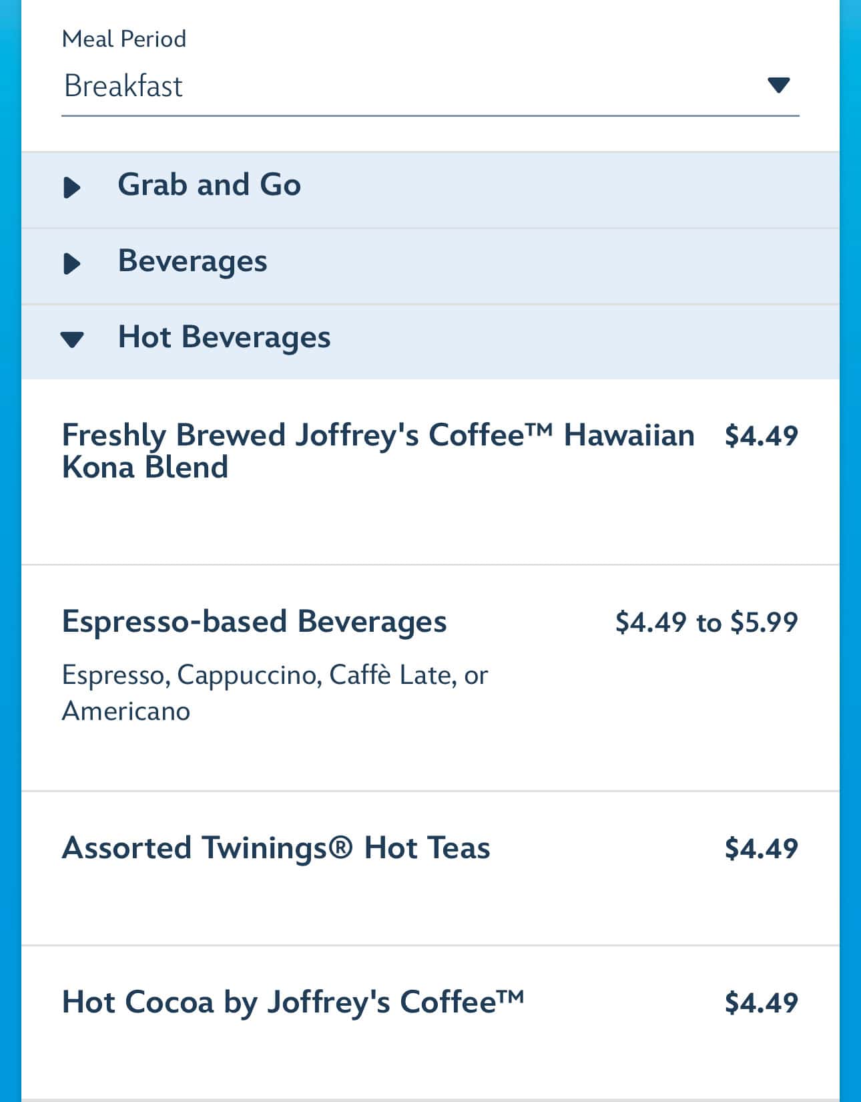Tap the Hot Beverages section heading

click(224, 337)
